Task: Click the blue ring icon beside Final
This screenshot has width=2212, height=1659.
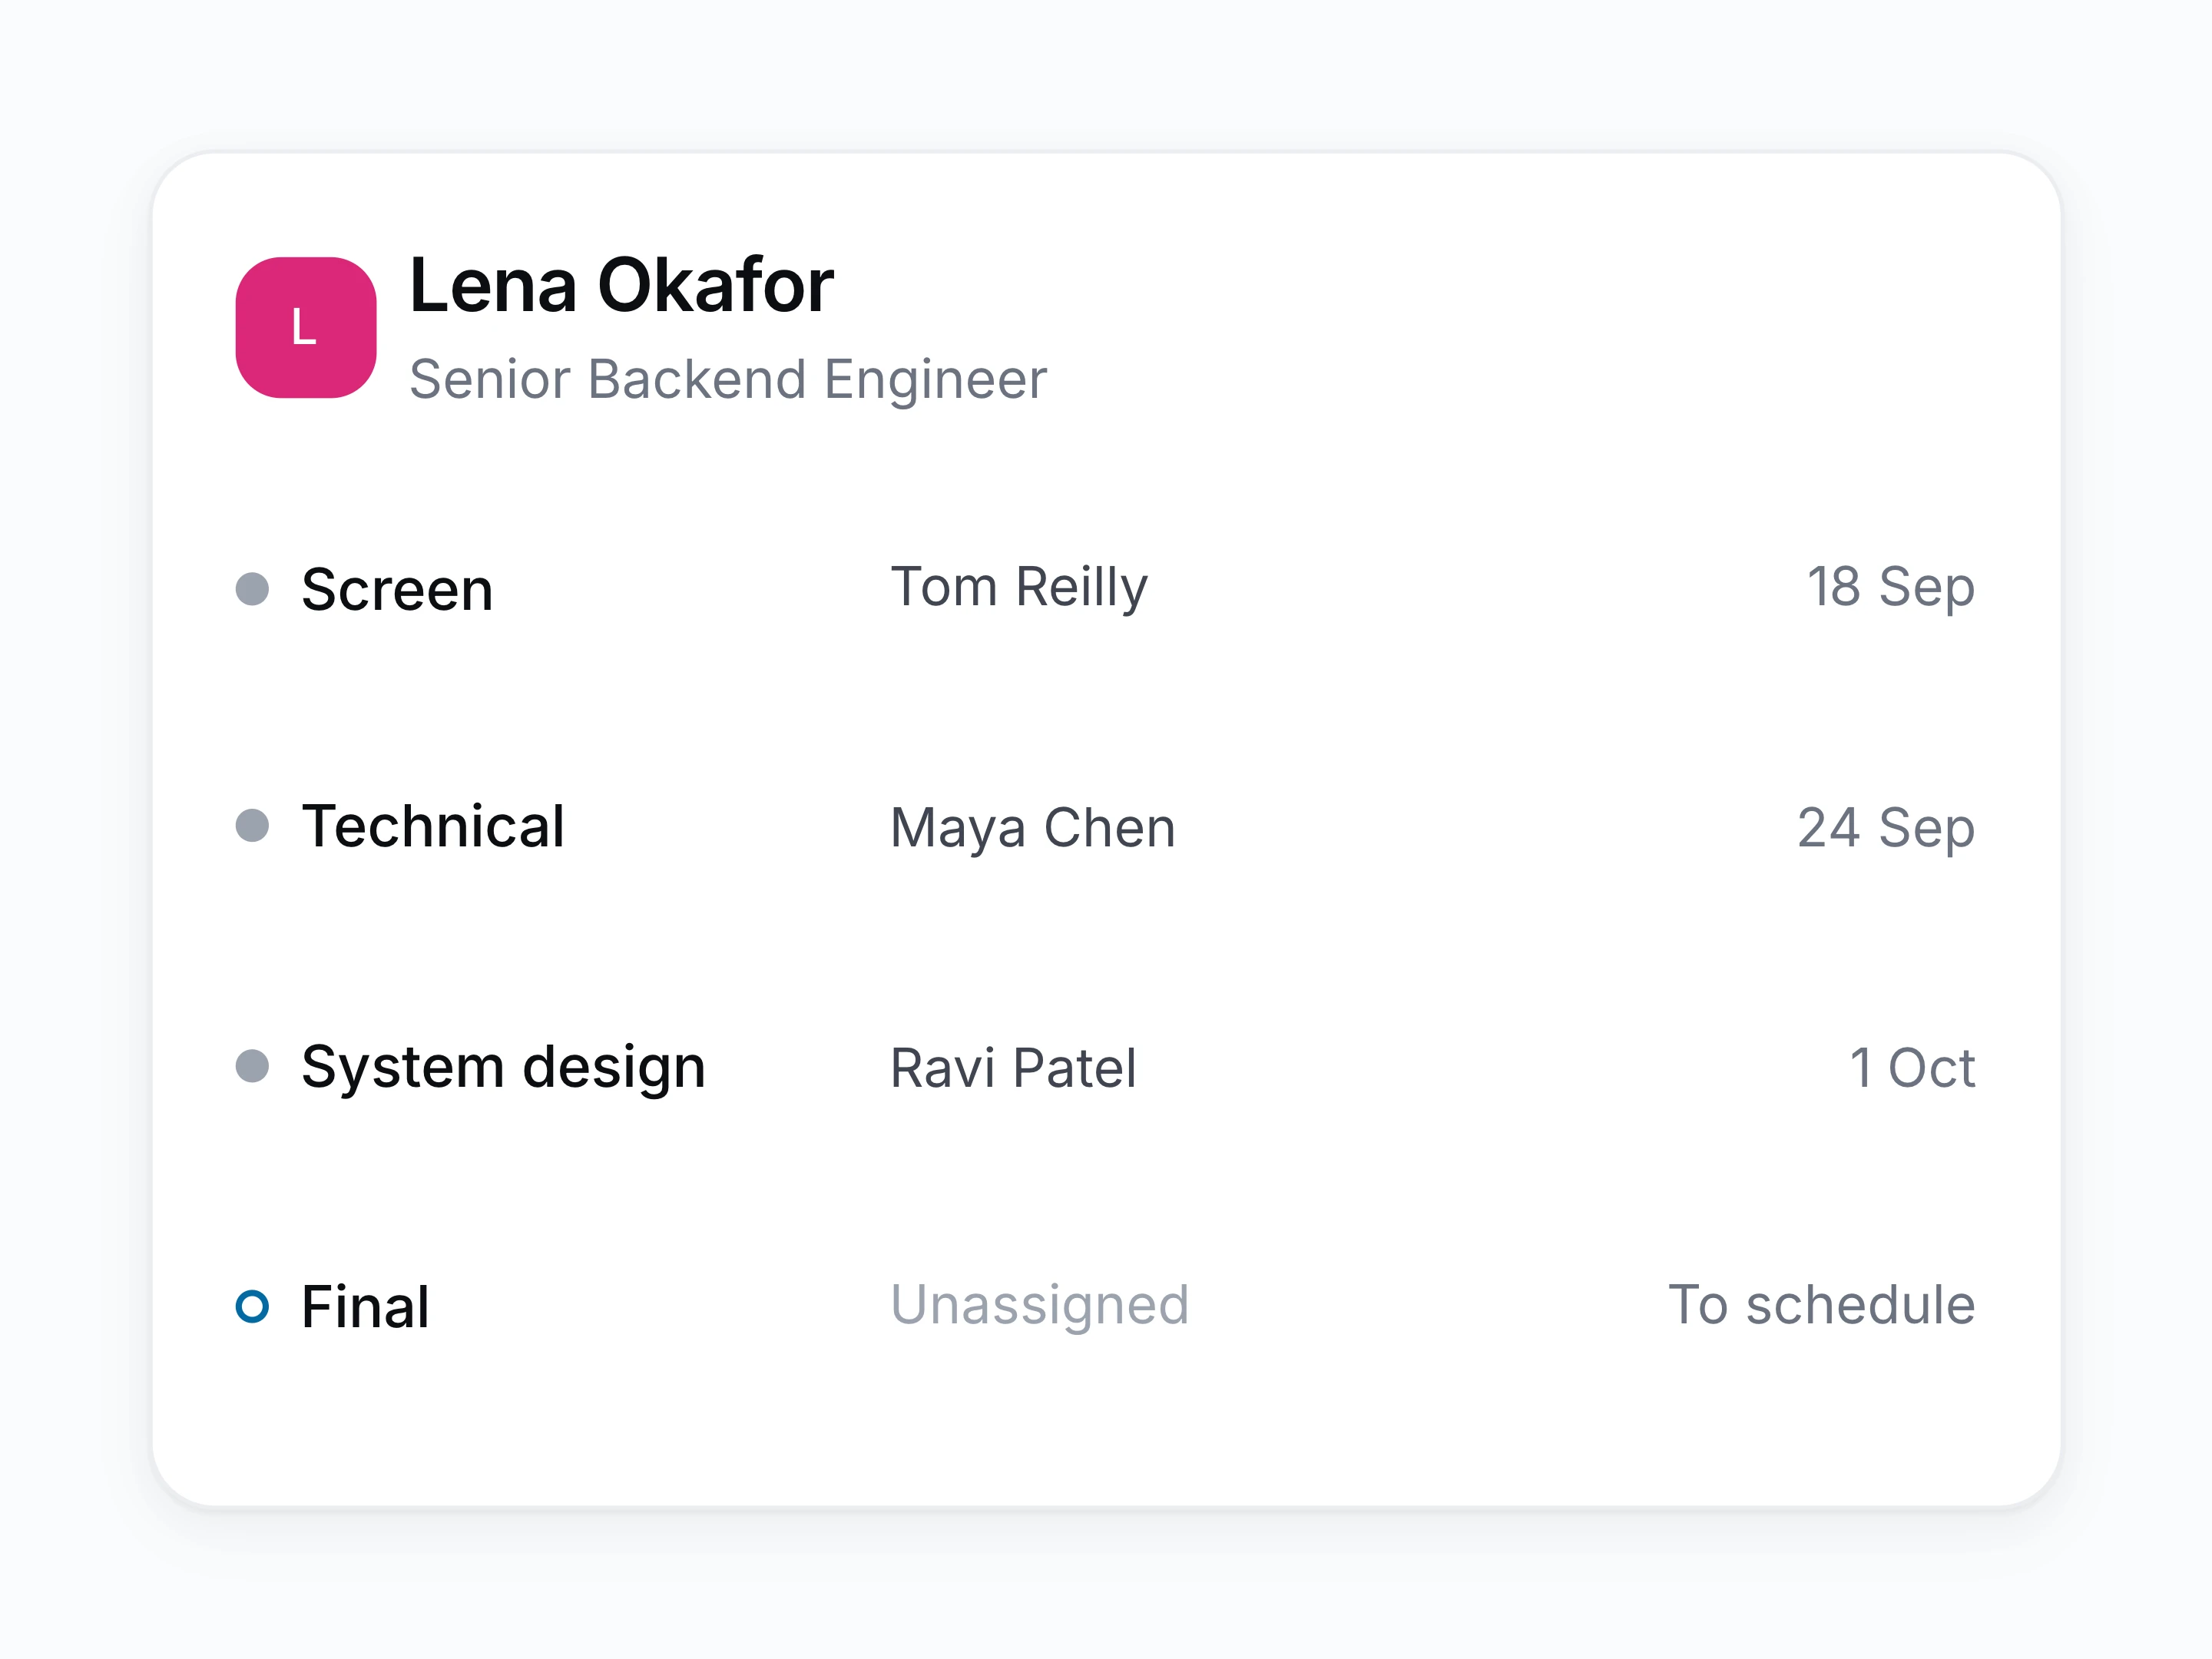Action: pos(252,1306)
